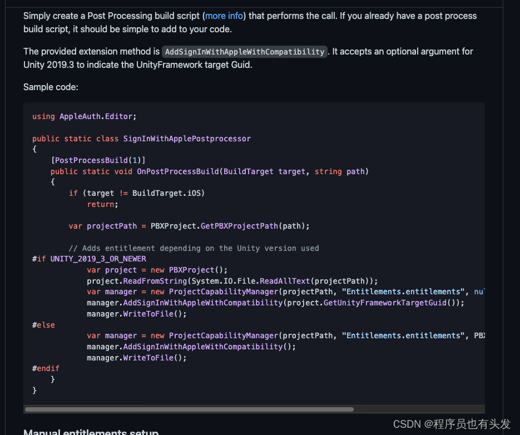Click the 'if (target != BuildTarget.iOS)' line
The height and width of the screenshot is (435, 520).
pos(137,193)
